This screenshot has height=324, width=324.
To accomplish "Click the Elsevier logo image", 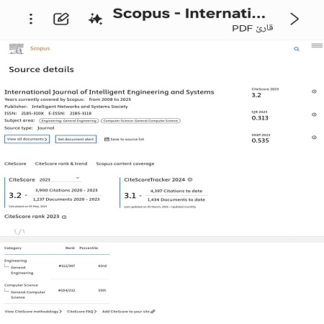I will 17,49.
